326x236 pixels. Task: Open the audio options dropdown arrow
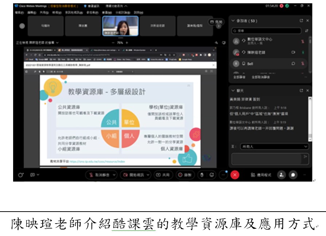click(x=114, y=175)
